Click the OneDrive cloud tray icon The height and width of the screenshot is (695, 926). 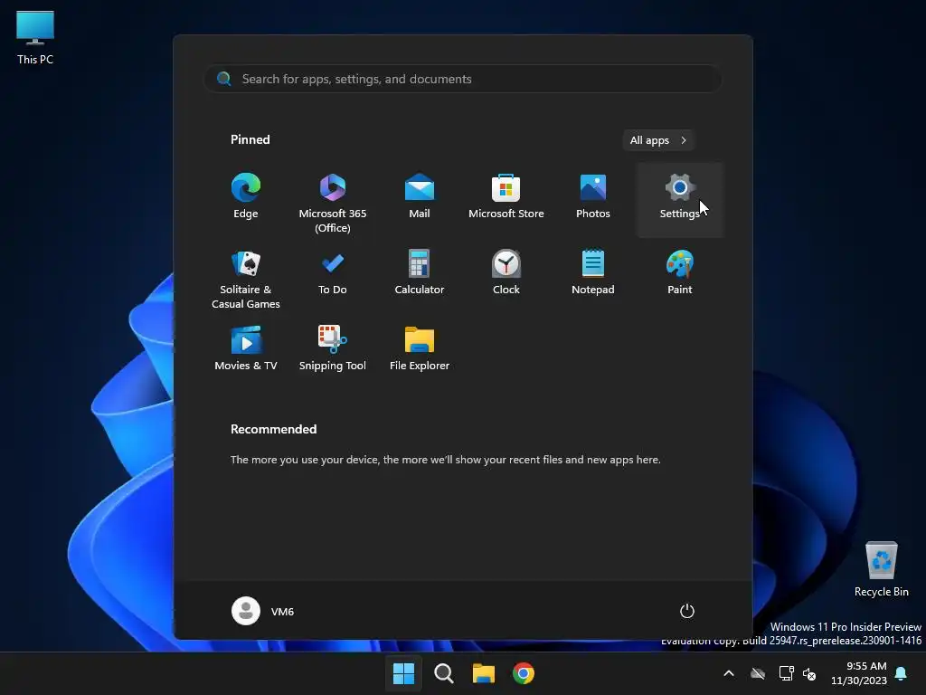pyautogui.click(x=758, y=673)
